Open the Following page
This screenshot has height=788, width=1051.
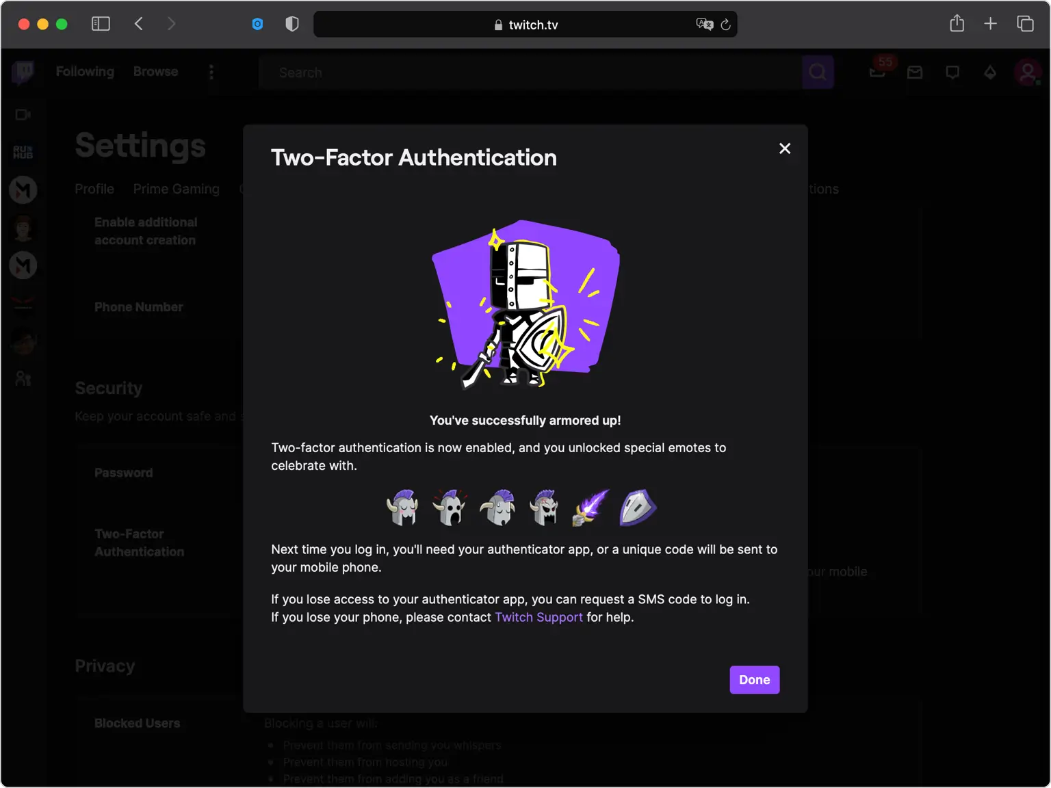[85, 72]
